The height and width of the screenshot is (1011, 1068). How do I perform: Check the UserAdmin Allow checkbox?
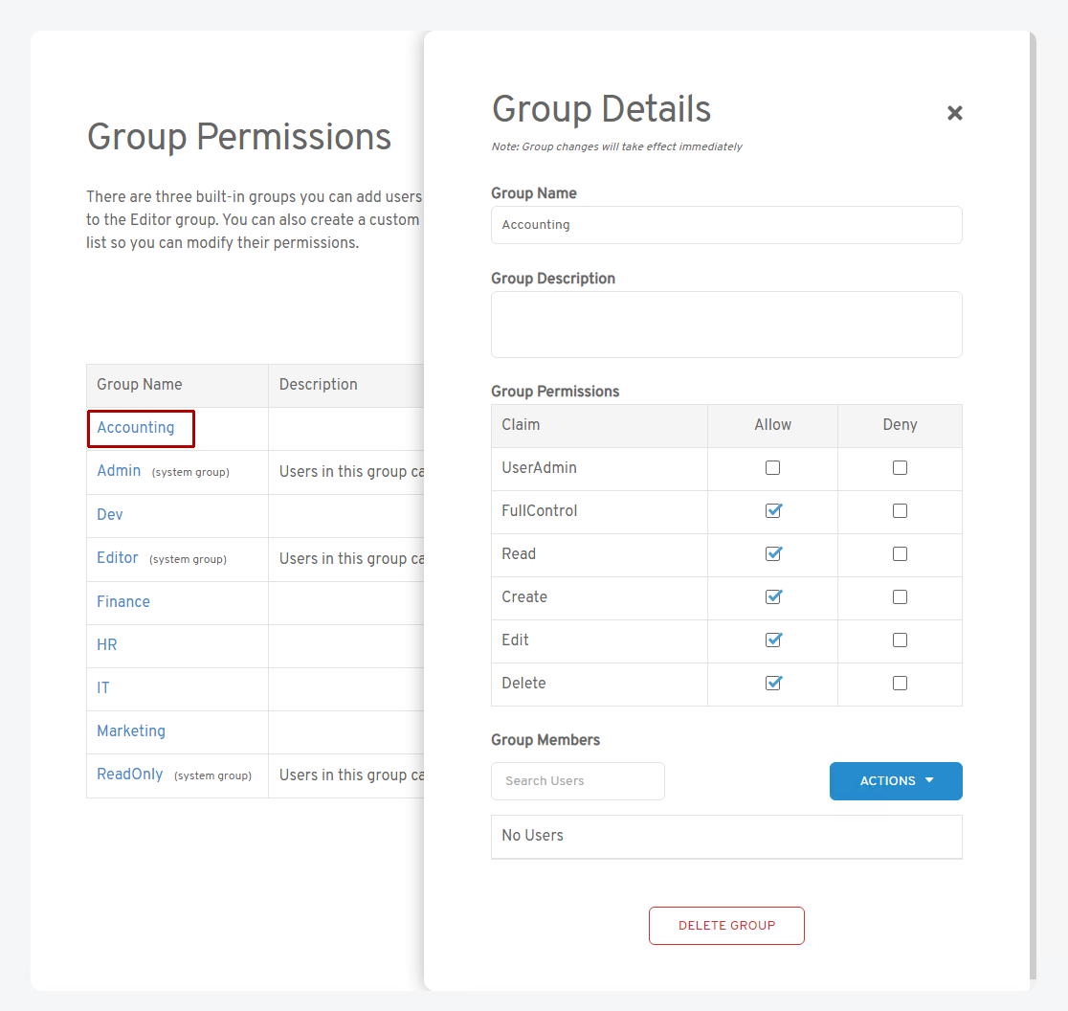[773, 468]
